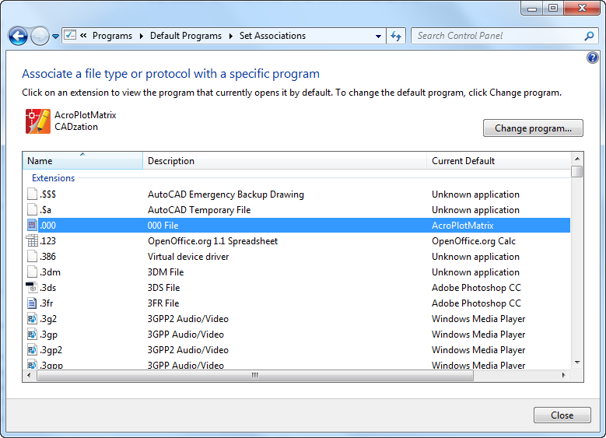Select the .$$$ file icon
606x438 pixels.
(x=32, y=194)
